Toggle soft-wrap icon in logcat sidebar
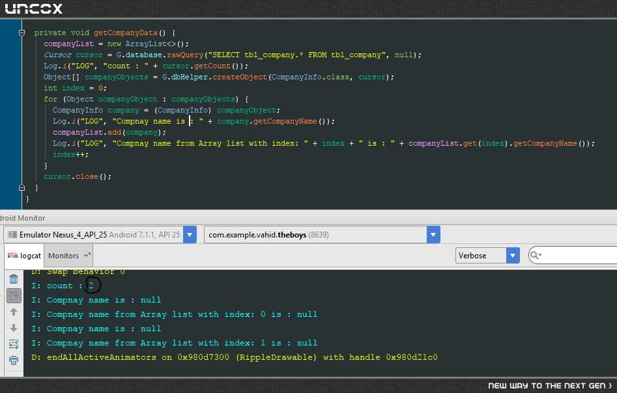This screenshot has height=393, width=617. (x=14, y=344)
